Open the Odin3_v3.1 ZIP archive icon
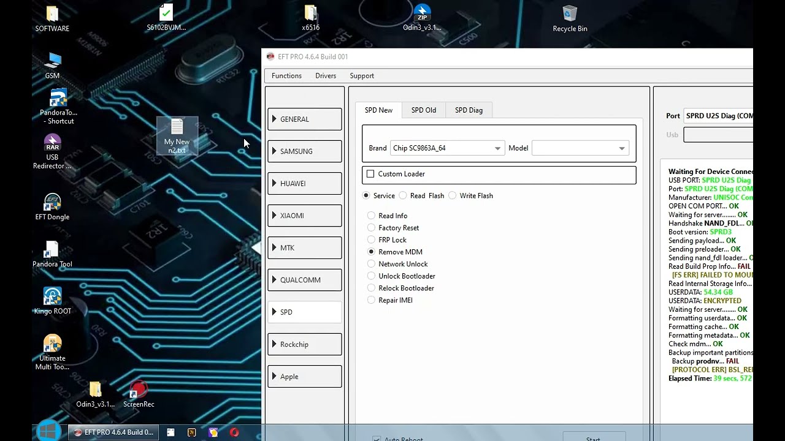The image size is (785, 441). coord(421,17)
